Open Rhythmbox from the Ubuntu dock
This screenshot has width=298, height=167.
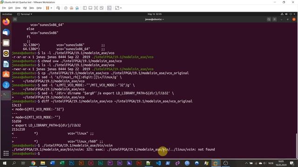[x=6, y=53]
